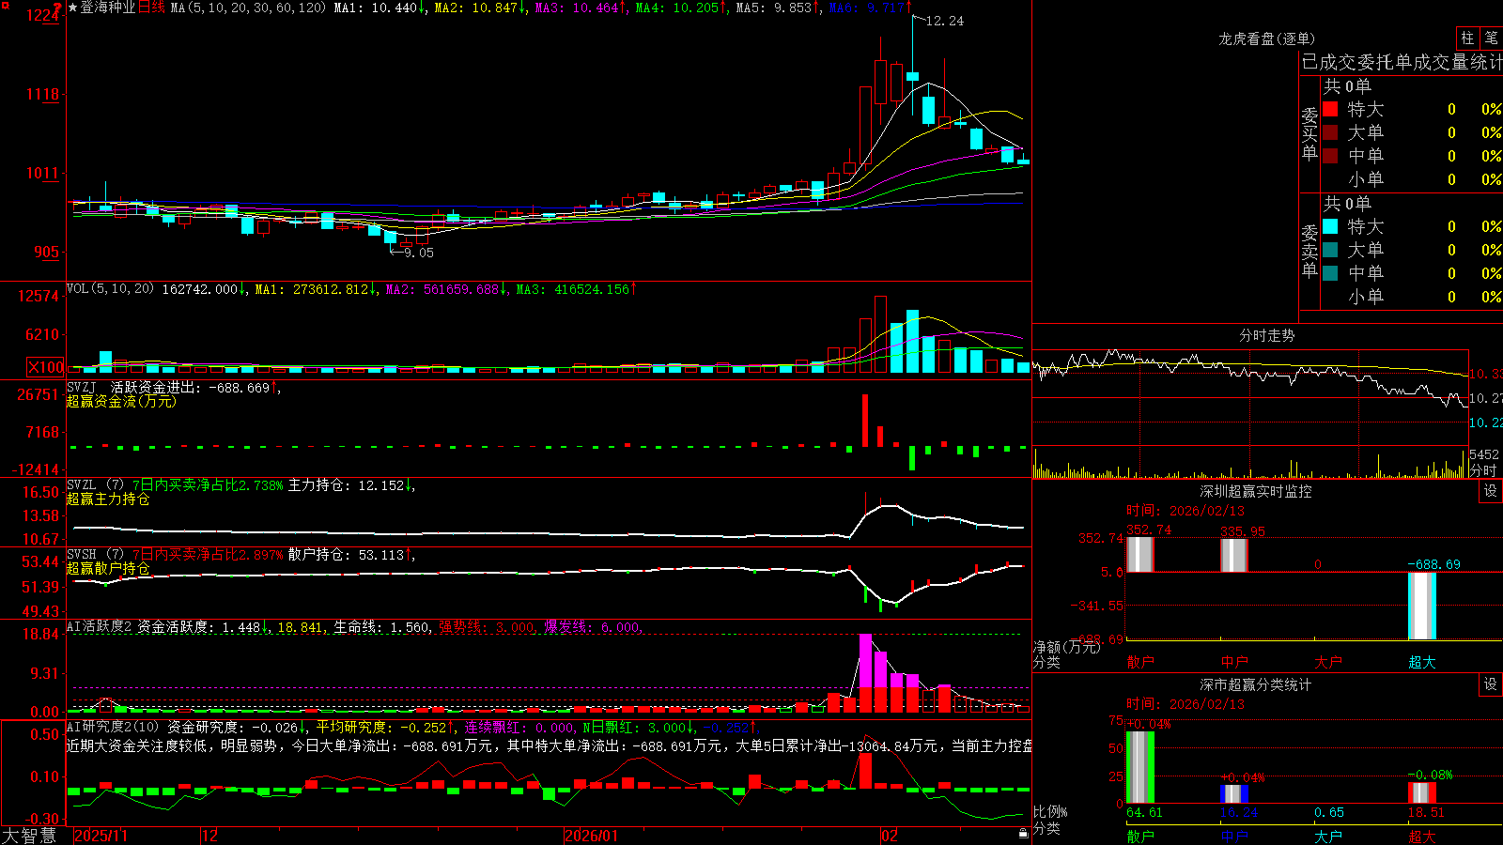Click the teal 大单 sell-order swatch

[1330, 250]
